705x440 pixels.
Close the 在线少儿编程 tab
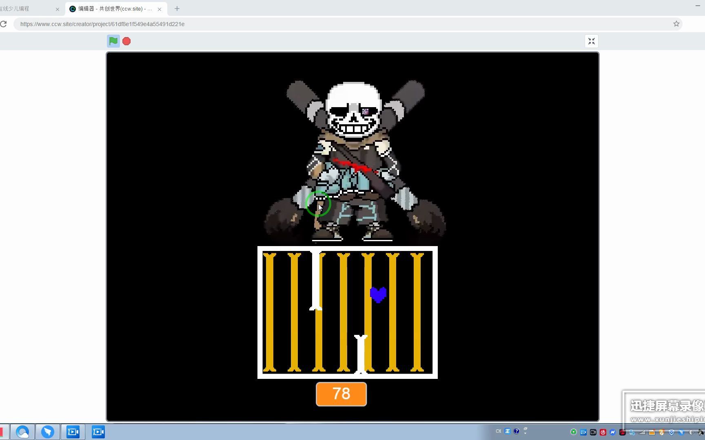click(58, 9)
